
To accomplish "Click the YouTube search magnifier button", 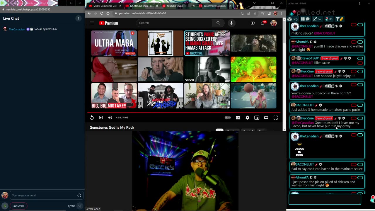I will tap(218, 23).
